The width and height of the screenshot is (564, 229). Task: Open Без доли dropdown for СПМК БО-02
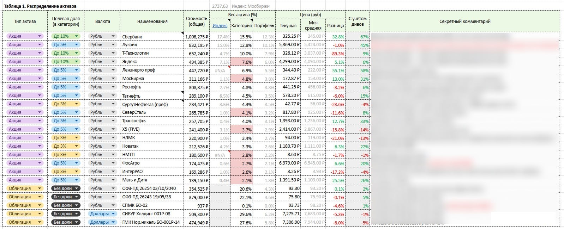pyautogui.click(x=66, y=205)
